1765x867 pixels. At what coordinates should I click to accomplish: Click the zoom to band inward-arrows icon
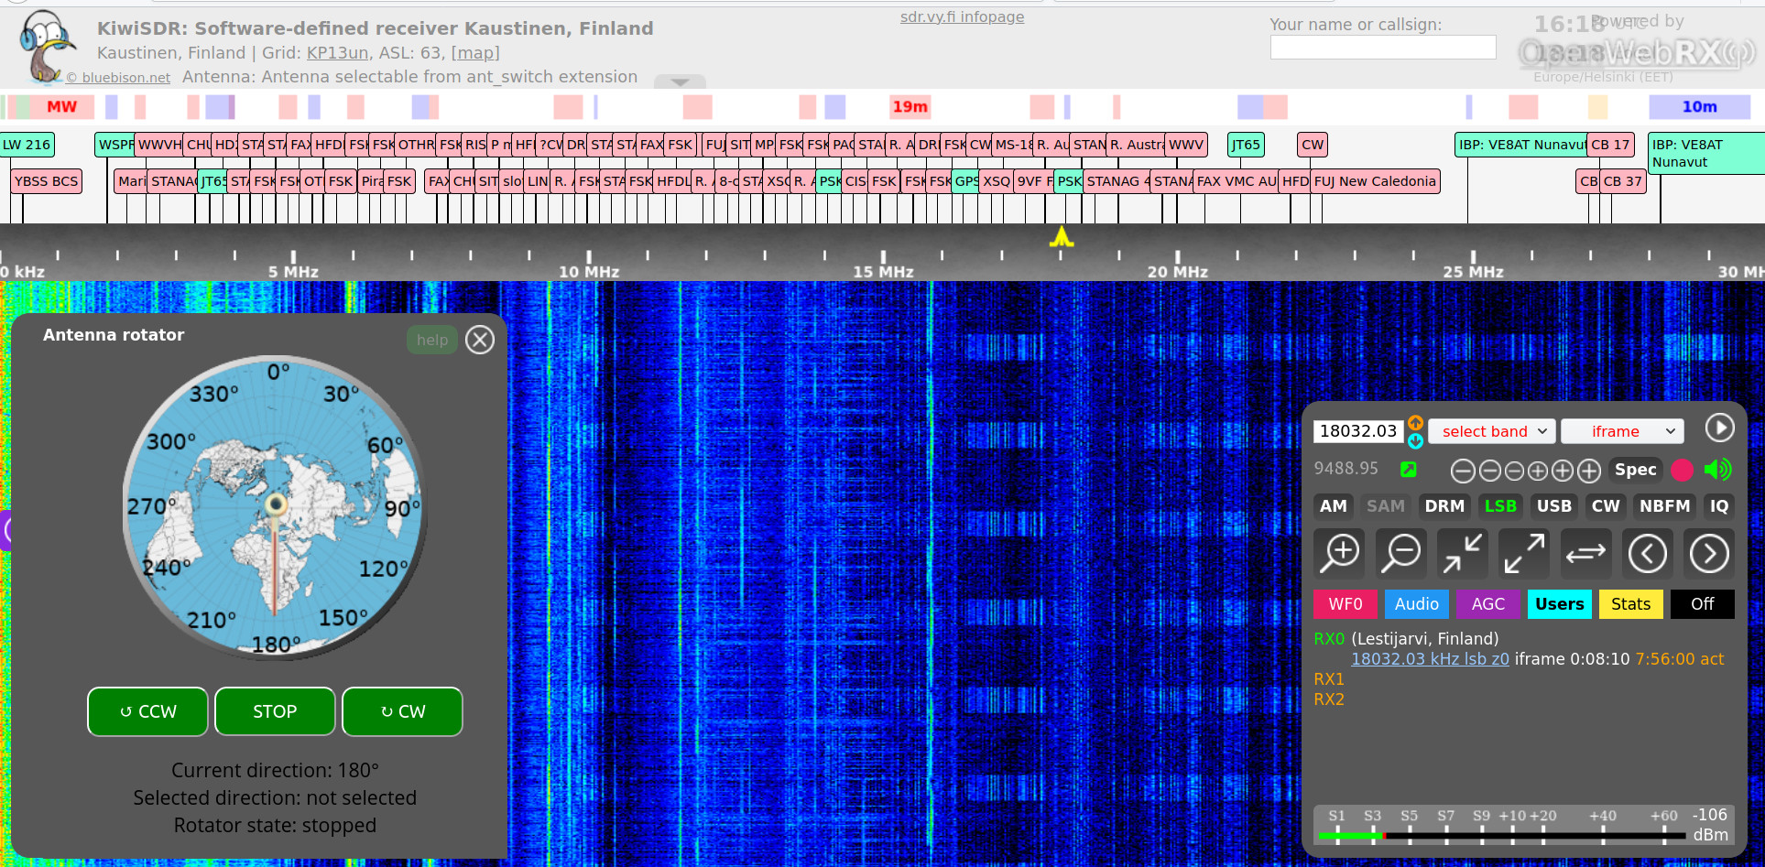pyautogui.click(x=1463, y=553)
